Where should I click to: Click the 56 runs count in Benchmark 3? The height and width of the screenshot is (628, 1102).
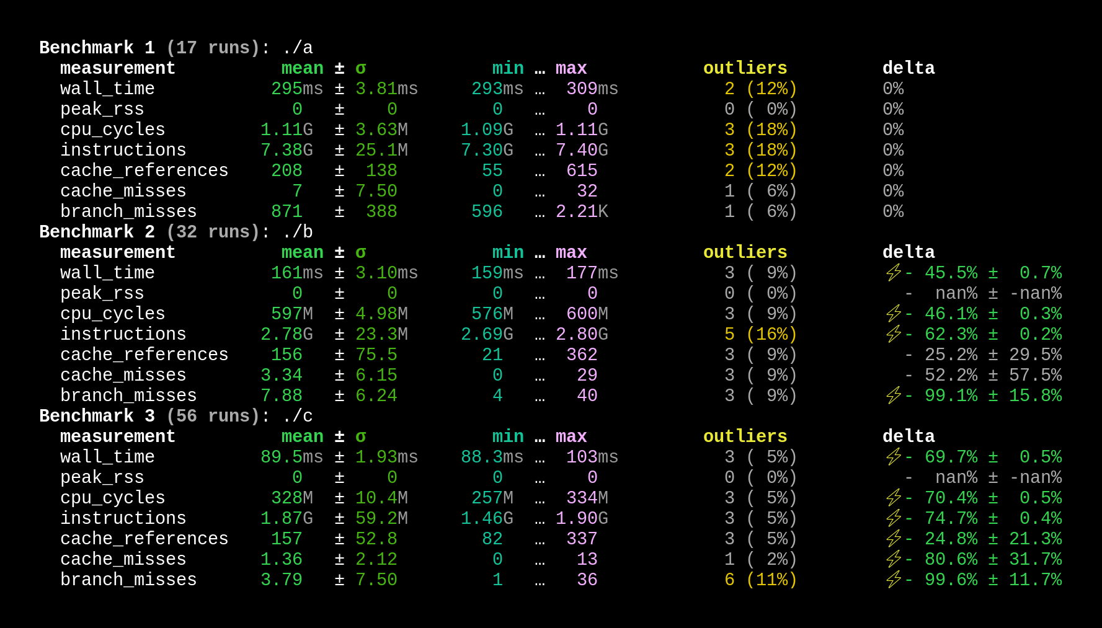214,416
